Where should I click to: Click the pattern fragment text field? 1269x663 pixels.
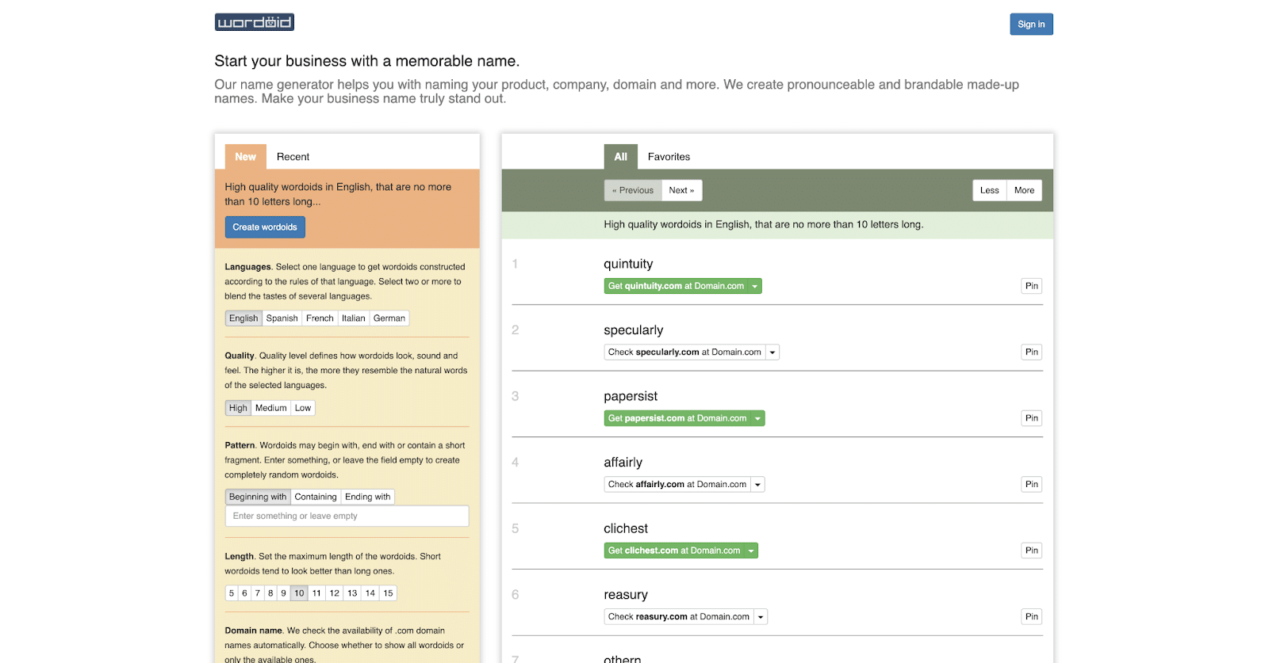coord(347,516)
